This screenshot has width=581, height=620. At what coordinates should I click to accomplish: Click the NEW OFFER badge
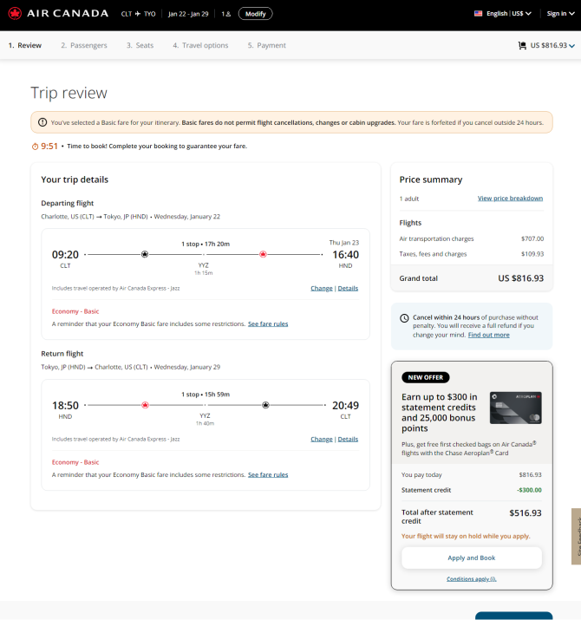[x=426, y=377]
